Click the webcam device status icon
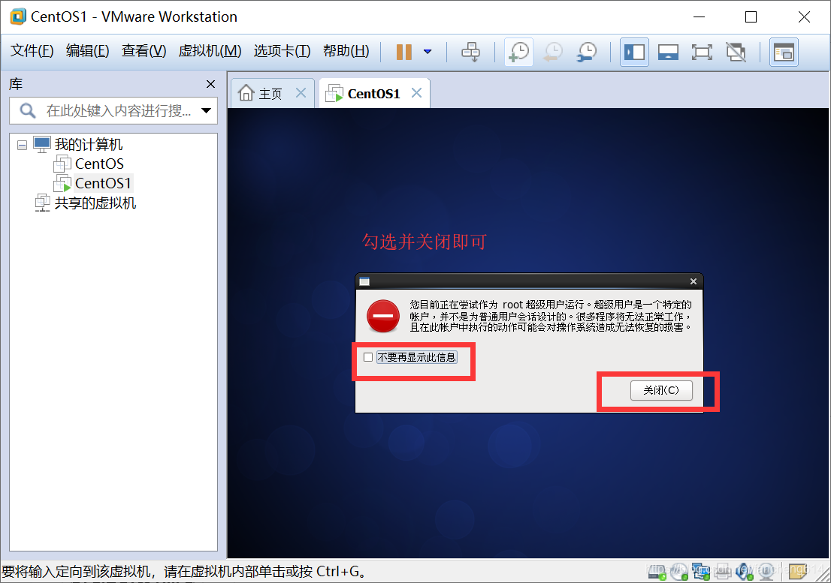The image size is (831, 583). click(766, 571)
